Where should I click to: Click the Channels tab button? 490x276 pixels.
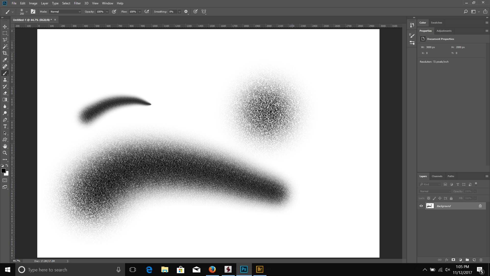click(x=437, y=176)
